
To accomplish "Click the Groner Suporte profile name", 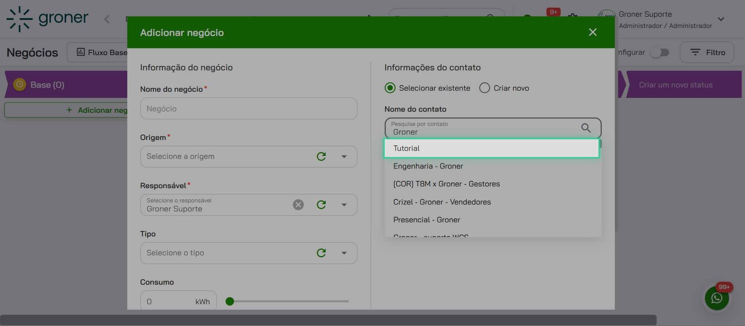I will point(645,14).
